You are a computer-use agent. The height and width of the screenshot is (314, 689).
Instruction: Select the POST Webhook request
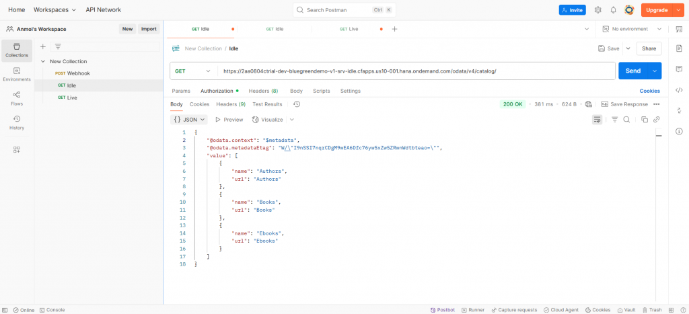pos(73,73)
